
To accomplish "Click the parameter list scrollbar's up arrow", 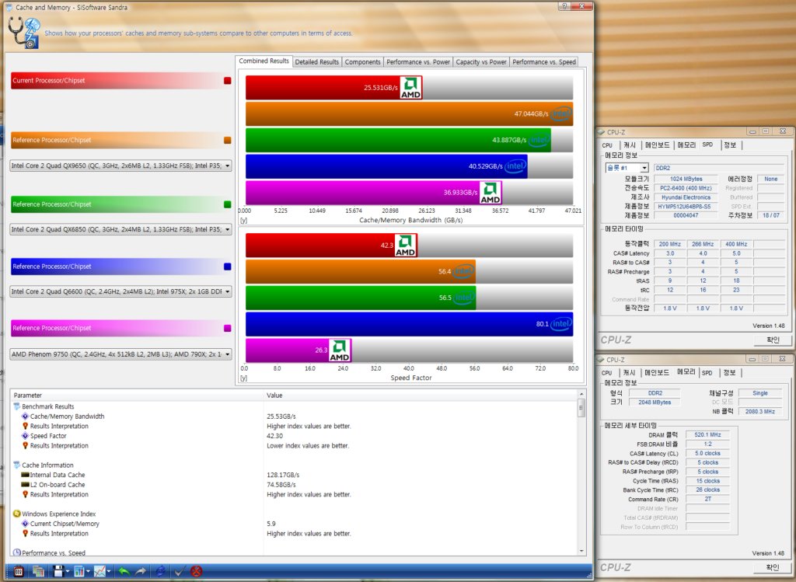I will [581, 394].
